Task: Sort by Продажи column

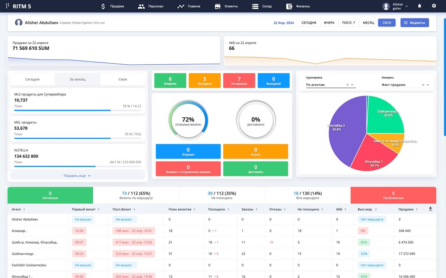Action: pos(416,210)
